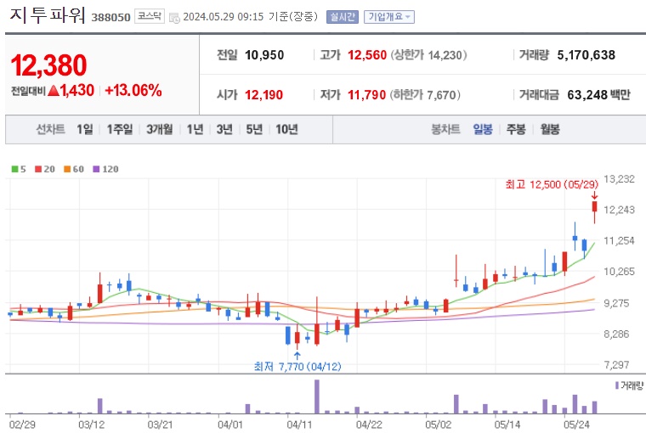Viewport: 646px width, 433px height.
Task: Switch to the 월봉 candle chart
Action: coord(550,129)
